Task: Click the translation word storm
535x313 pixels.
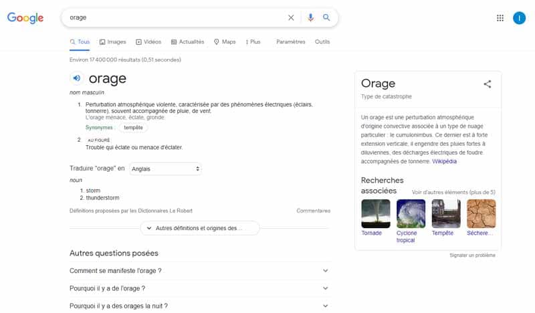Action: (93, 191)
